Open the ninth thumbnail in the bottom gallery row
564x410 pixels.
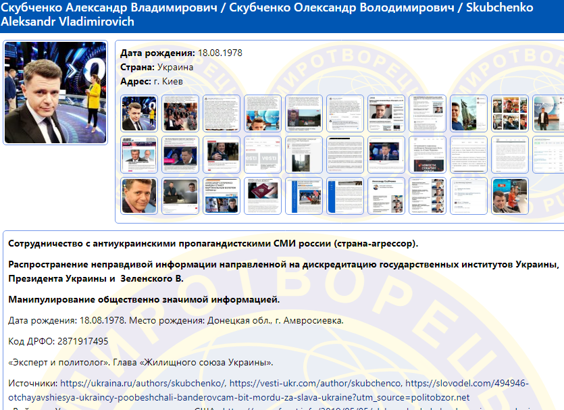point(469,196)
